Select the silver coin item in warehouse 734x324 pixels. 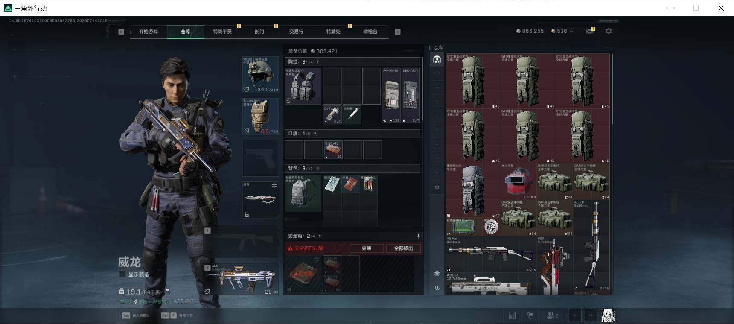point(491,227)
